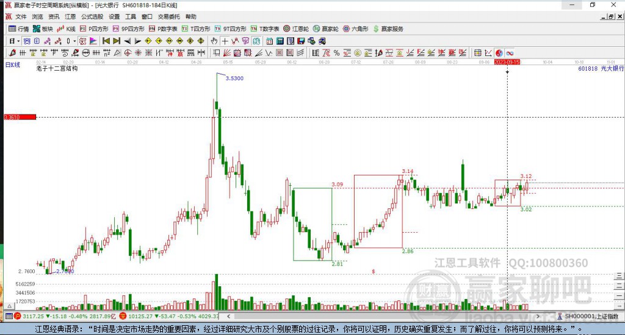Click status bar table icon at far left
The image size is (625, 335).
[x=9, y=316]
